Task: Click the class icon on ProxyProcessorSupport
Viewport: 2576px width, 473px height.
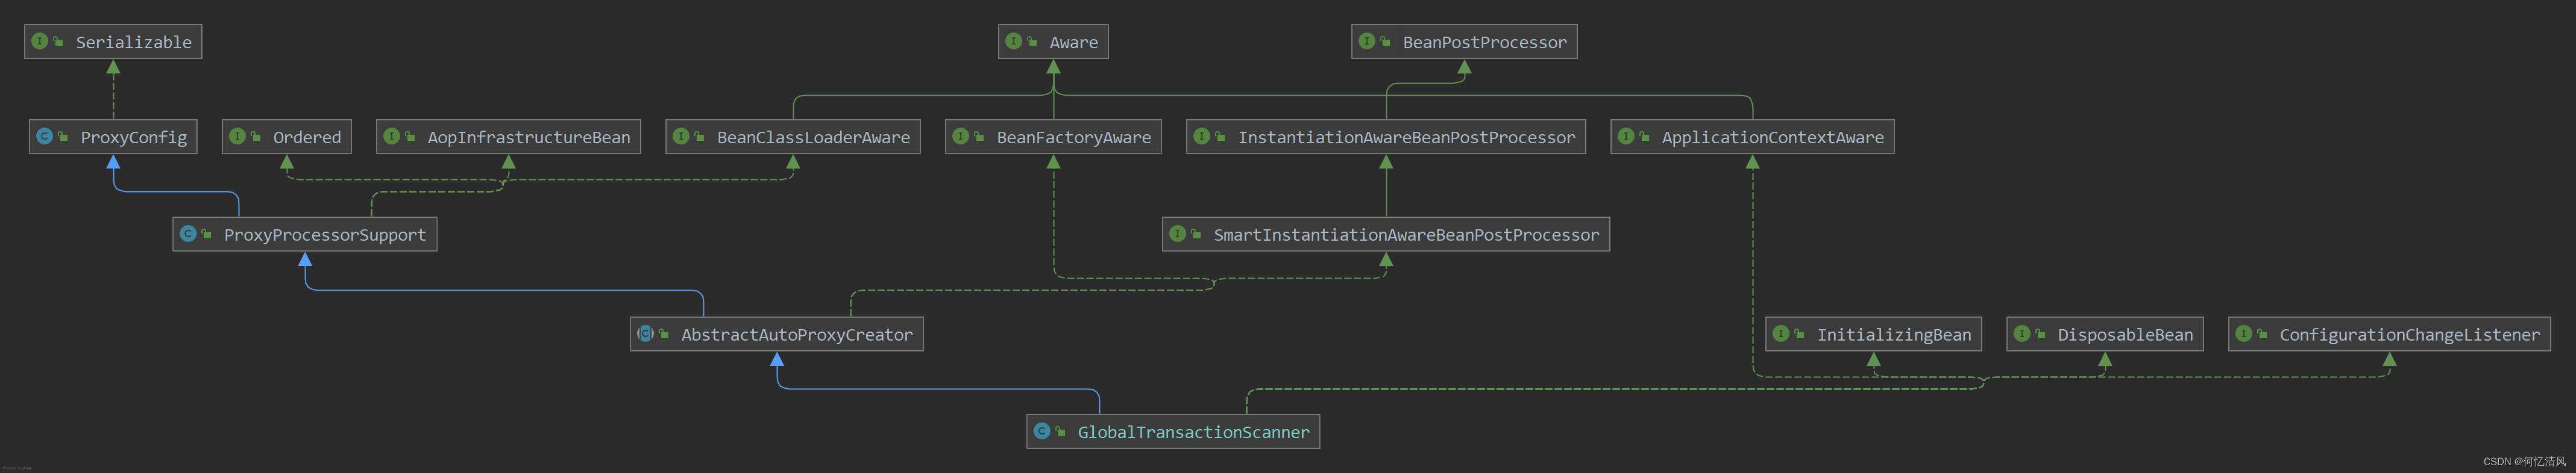Action: (x=188, y=233)
